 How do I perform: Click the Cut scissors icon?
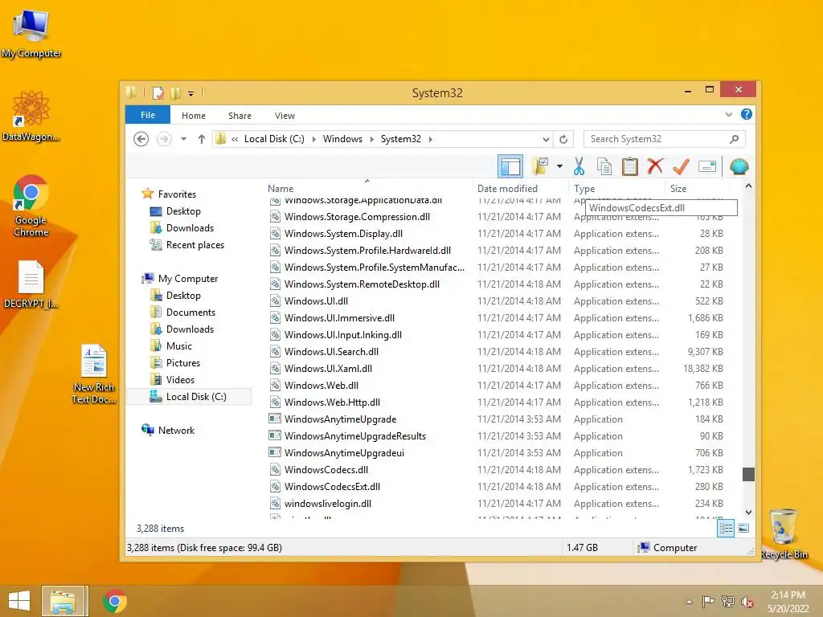(x=579, y=167)
